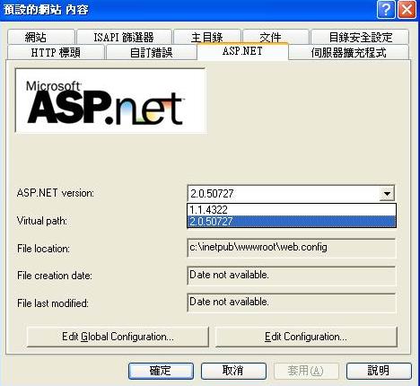Click the File last modified label

click(x=53, y=303)
